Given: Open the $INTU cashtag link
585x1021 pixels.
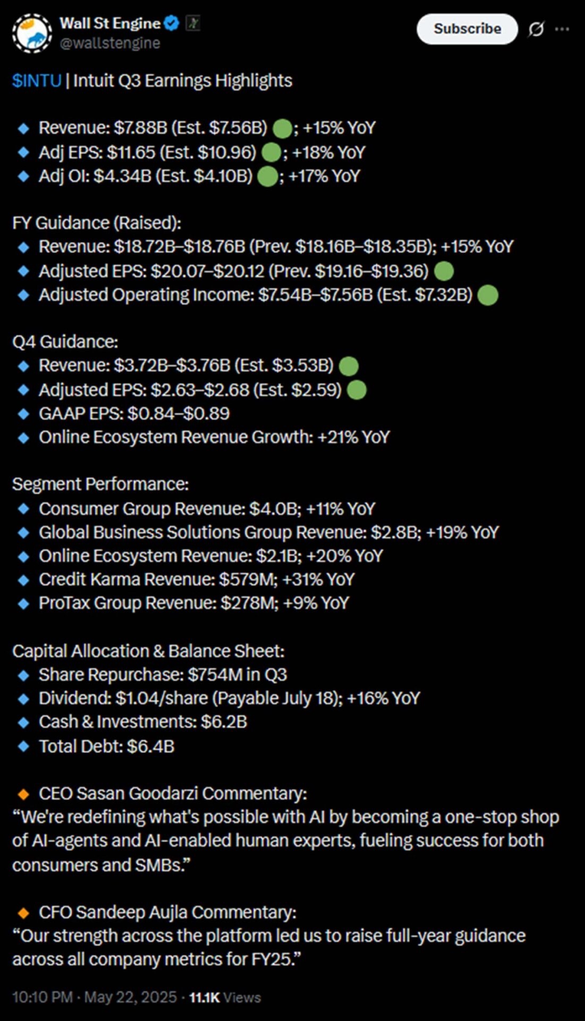Looking at the screenshot, I should point(37,81).
